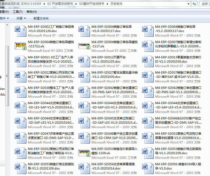The width and height of the screenshot is (210, 176).
Task: Click the Excel icon of SD004销售订单批导模板-1117(1).xls
Action: click(19, 46)
